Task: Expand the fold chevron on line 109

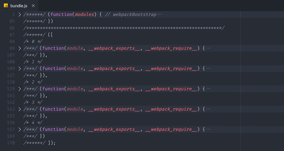Action: [20, 69]
